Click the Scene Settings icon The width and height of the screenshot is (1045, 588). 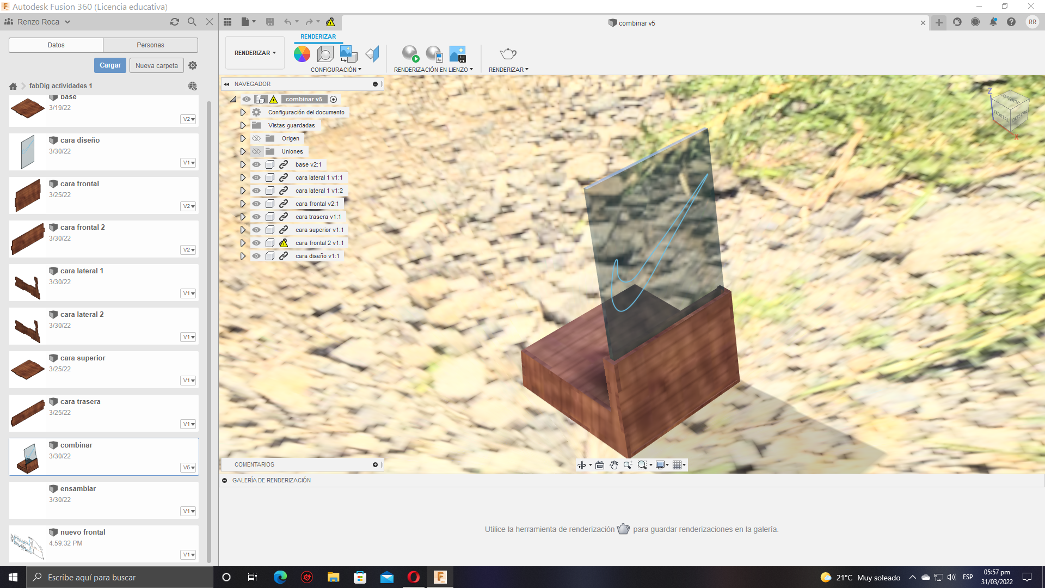click(325, 53)
